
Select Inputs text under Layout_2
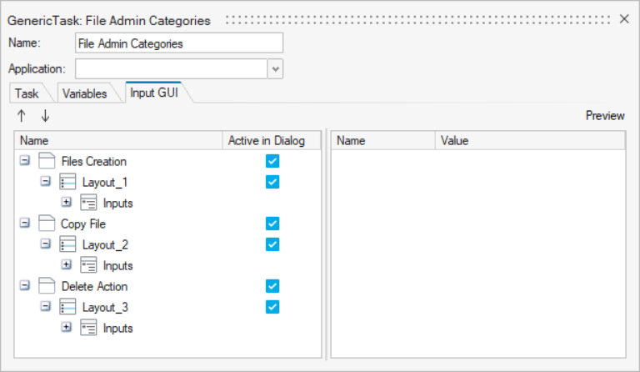[118, 265]
